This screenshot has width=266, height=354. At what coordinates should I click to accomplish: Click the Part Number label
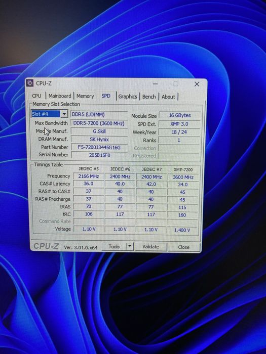point(55,147)
